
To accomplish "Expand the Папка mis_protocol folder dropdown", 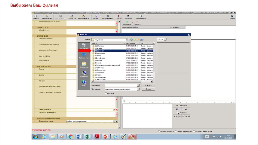I will [x=127, y=40].
